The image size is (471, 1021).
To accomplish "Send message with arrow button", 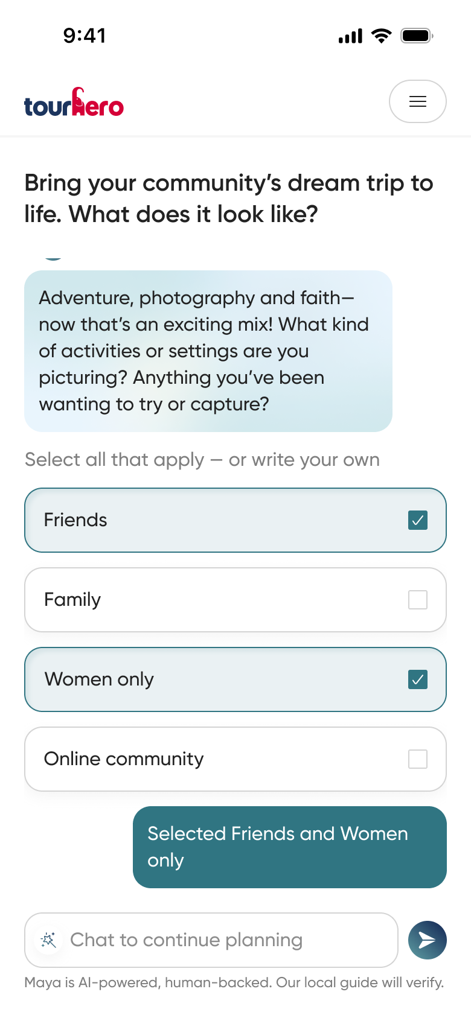I will coord(428,940).
